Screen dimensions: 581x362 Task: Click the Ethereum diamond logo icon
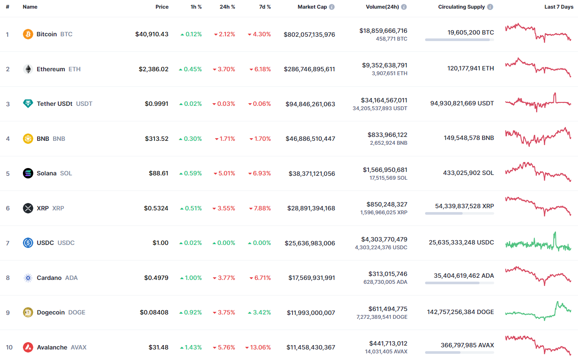click(x=28, y=69)
